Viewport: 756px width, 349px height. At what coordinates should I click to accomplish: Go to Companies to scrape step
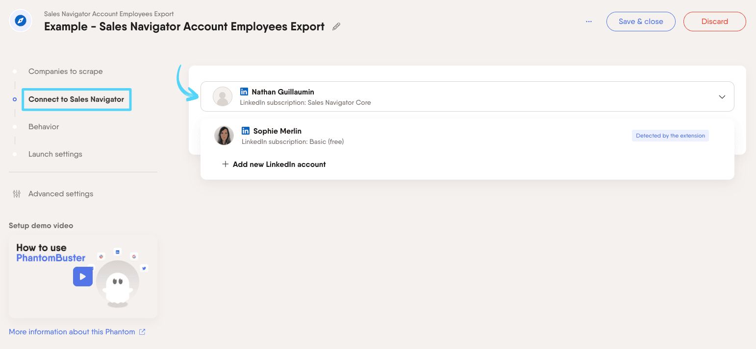click(x=66, y=71)
